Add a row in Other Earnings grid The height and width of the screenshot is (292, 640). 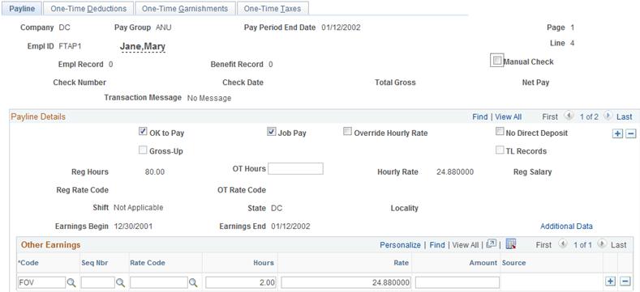tap(611, 281)
